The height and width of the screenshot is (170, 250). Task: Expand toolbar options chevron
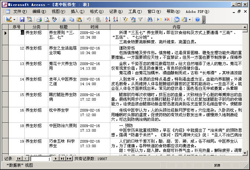pos(204,19)
